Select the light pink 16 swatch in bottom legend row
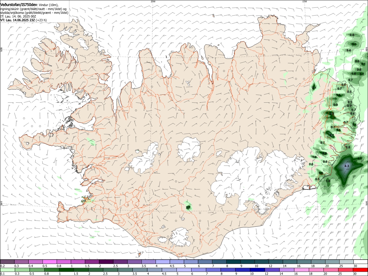This screenshot has height=276, width=368. [x=301, y=270]
